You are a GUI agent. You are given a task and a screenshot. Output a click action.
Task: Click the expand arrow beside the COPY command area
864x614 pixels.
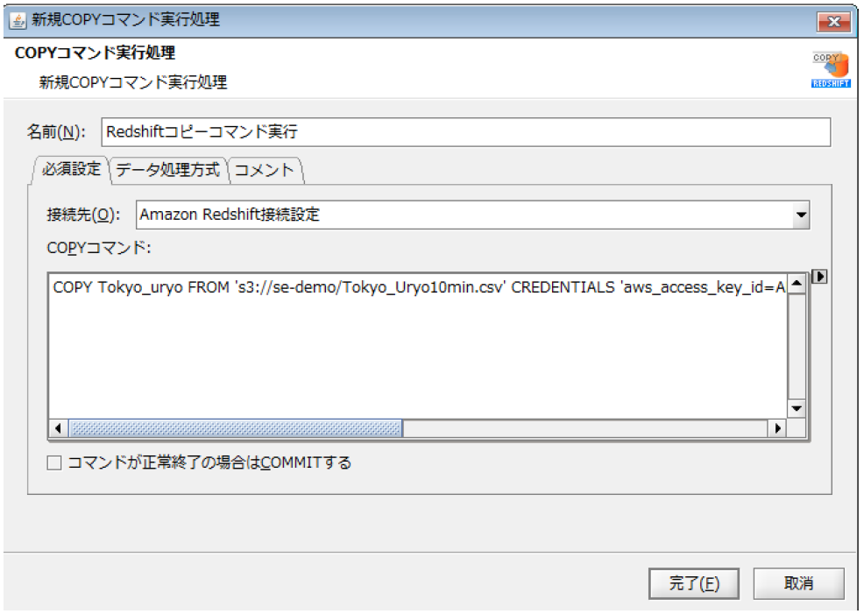(818, 274)
